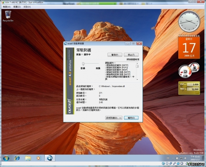The image size is (206, 167).
Task: Open the Action Center flag tray icon
Action: click(x=177, y=158)
